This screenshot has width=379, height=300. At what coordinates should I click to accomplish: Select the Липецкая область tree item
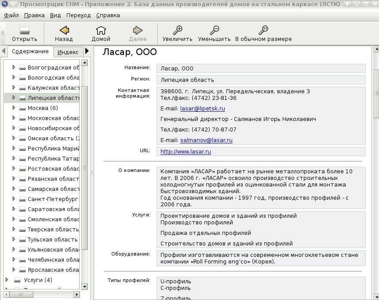[42, 98]
